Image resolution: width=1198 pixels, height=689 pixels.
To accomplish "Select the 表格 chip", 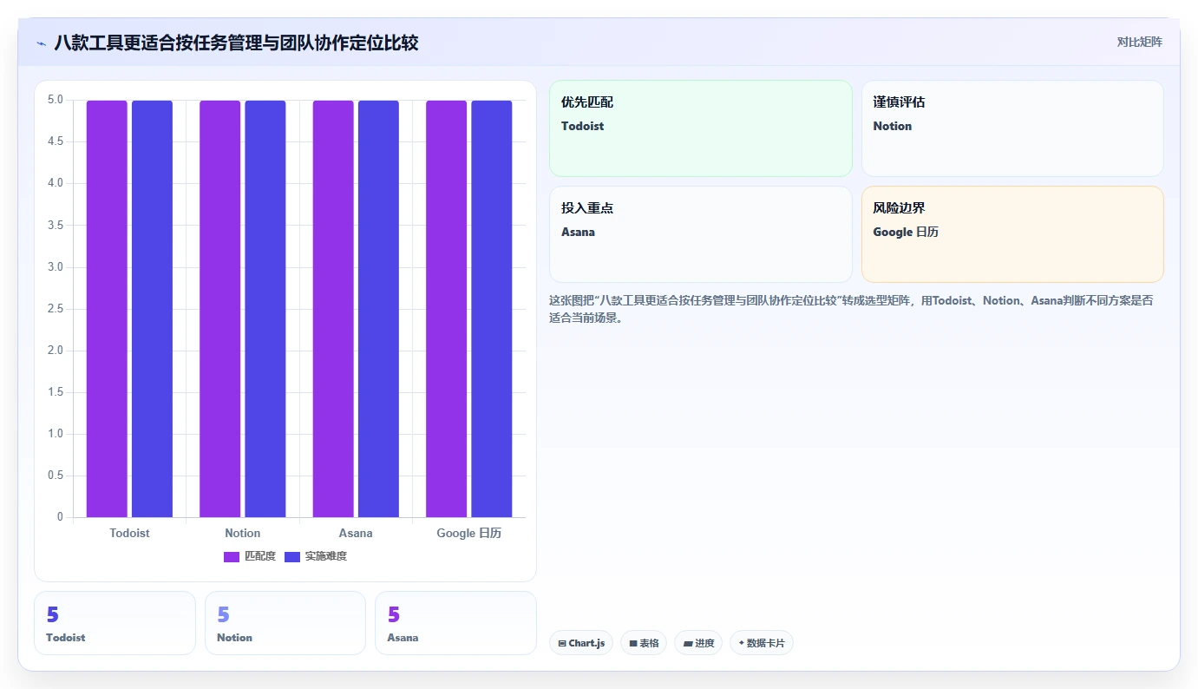I will pos(644,643).
